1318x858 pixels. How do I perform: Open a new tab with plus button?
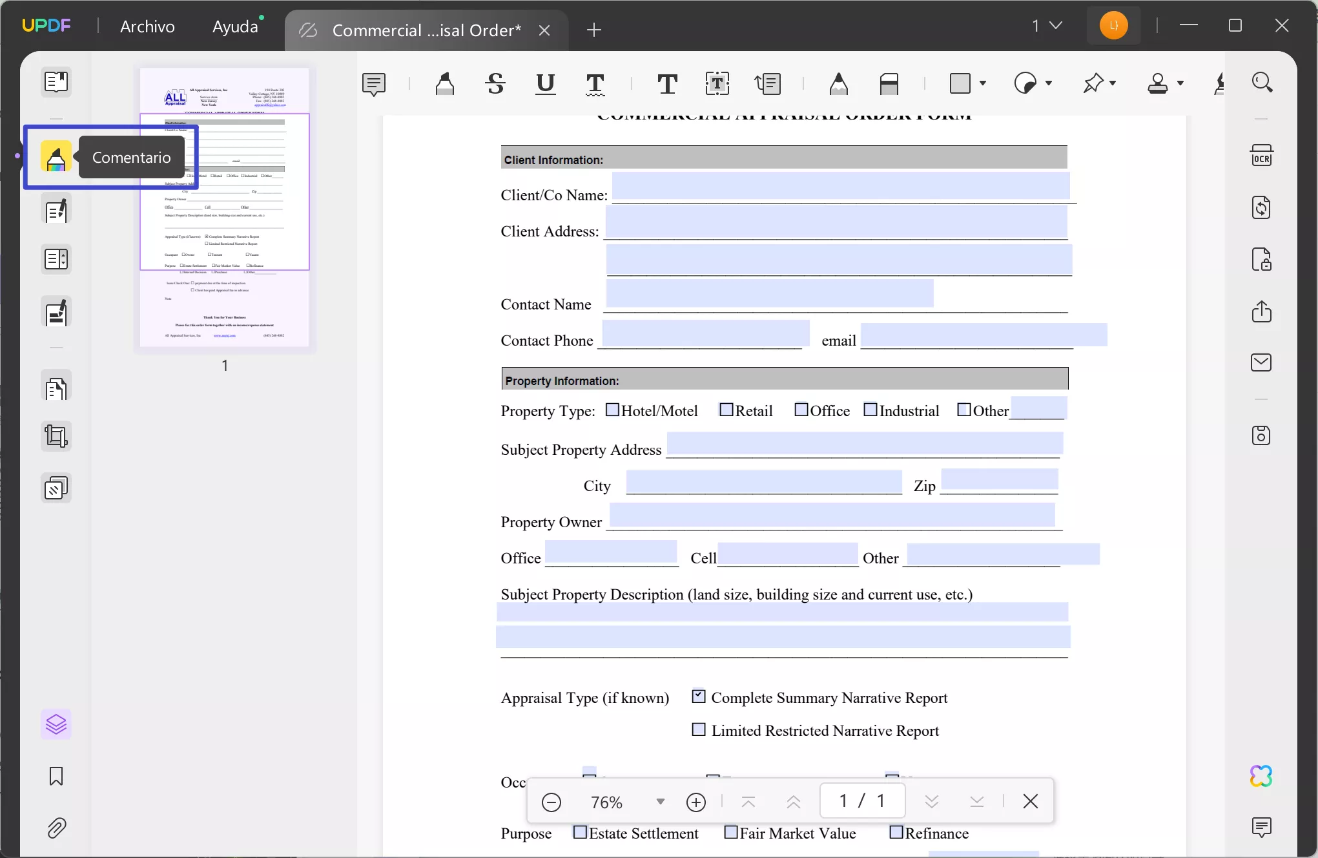(x=594, y=30)
